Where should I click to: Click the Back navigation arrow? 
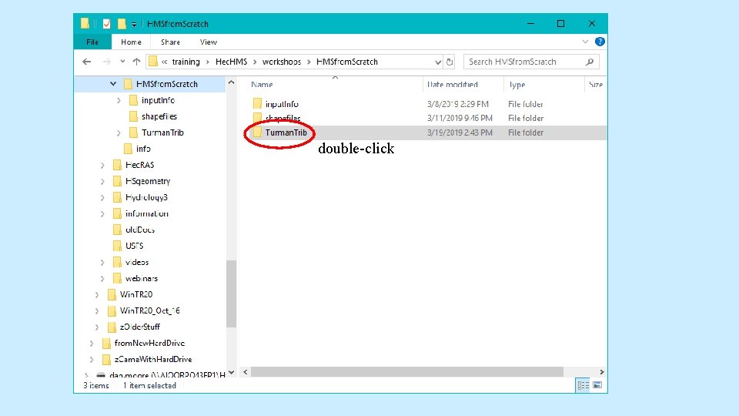point(87,62)
